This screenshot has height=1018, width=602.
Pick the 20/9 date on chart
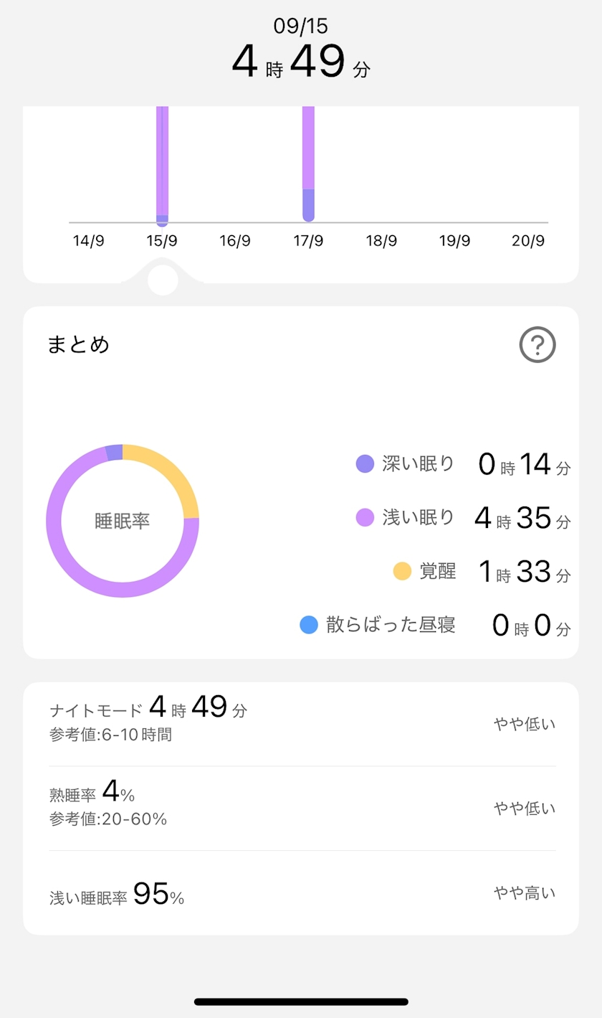[x=528, y=241]
